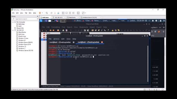
Task: Suspend the VM with the orange pause button
Action: (x=40, y=13)
